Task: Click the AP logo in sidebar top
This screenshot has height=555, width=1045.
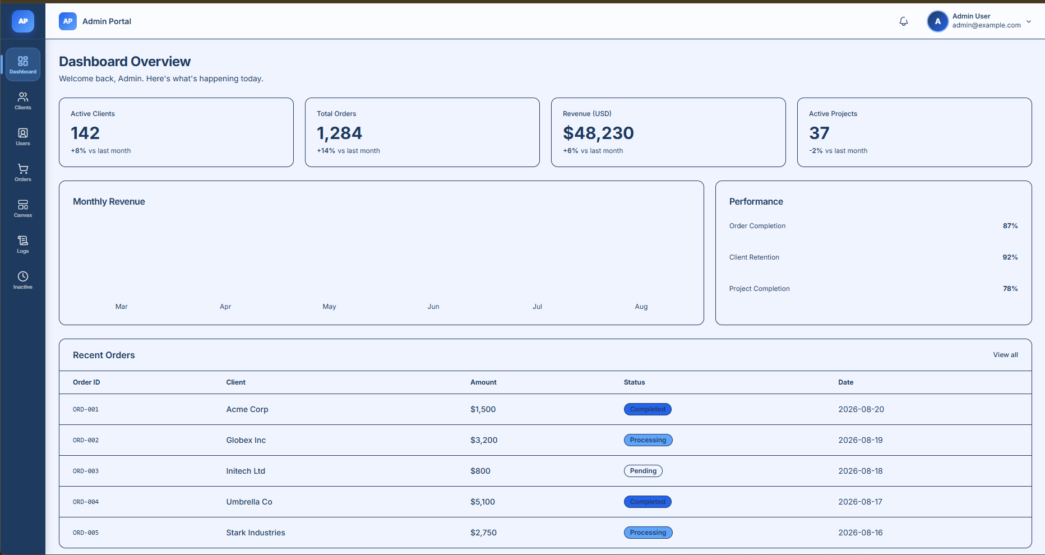Action: pyautogui.click(x=23, y=21)
